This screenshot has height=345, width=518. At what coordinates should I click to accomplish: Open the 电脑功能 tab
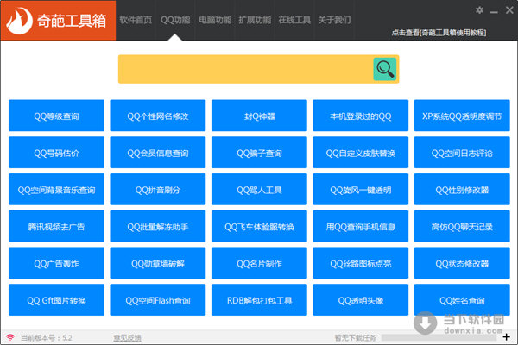click(x=215, y=20)
